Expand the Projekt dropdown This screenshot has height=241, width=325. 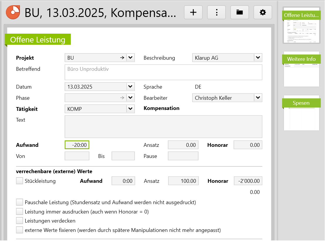coord(131,58)
